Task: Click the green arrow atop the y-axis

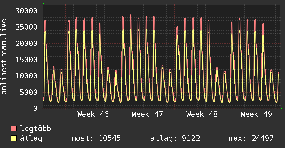Action: 43,4
